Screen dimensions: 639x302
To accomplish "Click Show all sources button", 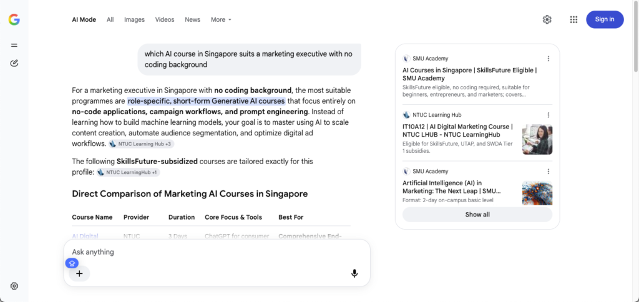I will pos(477,215).
